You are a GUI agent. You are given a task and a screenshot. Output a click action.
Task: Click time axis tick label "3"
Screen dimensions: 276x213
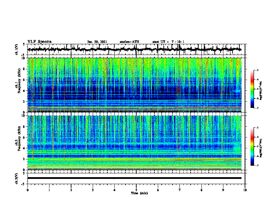point(93,190)
